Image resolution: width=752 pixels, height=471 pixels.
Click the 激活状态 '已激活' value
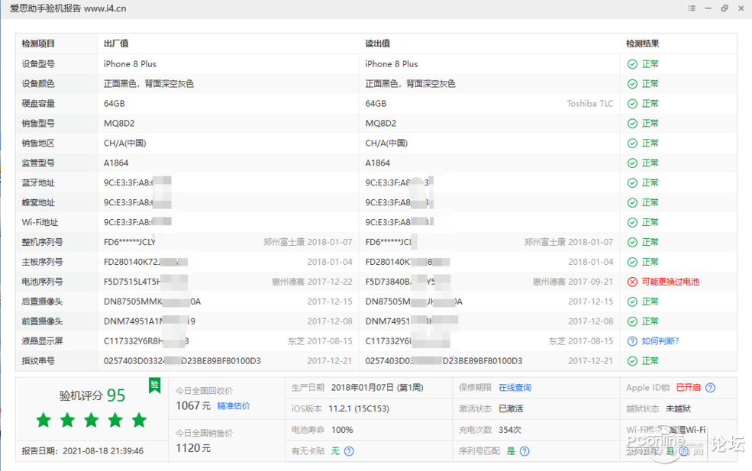(511, 408)
